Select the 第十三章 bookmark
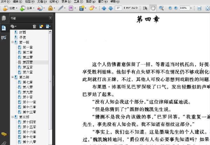 point(29,112)
